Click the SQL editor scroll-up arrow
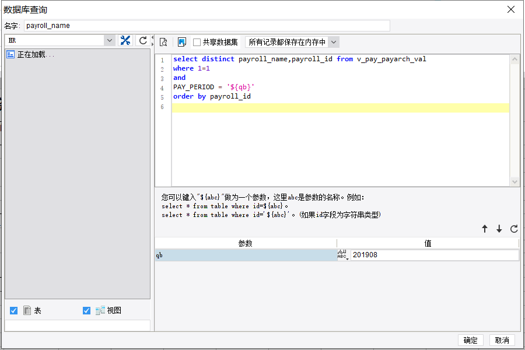Viewport: 525px width, 350px height. pyautogui.click(x=514, y=60)
